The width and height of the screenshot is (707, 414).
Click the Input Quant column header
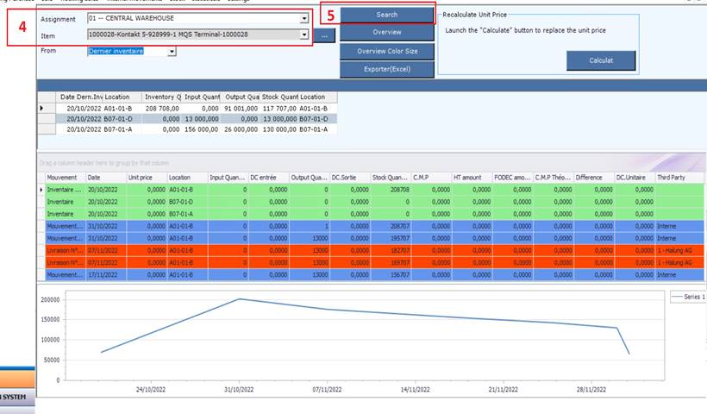pyautogui.click(x=201, y=97)
